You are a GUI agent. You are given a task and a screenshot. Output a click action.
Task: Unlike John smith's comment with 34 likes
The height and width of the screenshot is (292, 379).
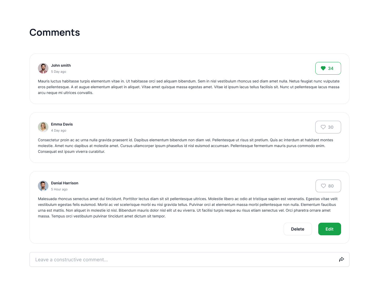click(328, 68)
